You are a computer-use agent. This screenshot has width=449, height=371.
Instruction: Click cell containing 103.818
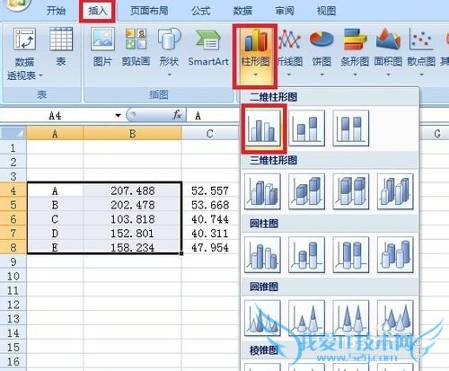click(132, 219)
